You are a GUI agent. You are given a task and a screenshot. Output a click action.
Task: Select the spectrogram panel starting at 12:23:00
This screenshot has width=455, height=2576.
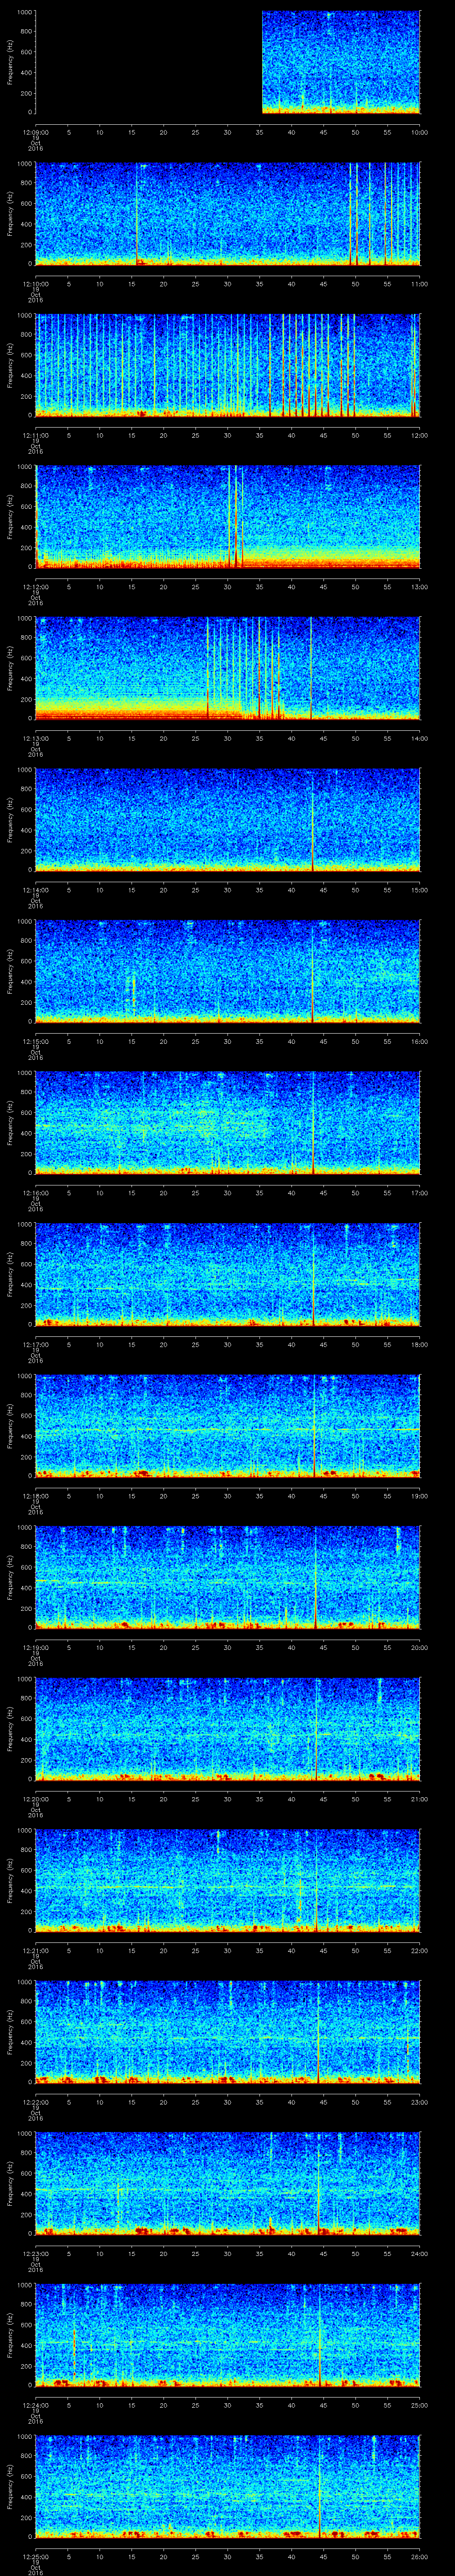click(228, 2183)
